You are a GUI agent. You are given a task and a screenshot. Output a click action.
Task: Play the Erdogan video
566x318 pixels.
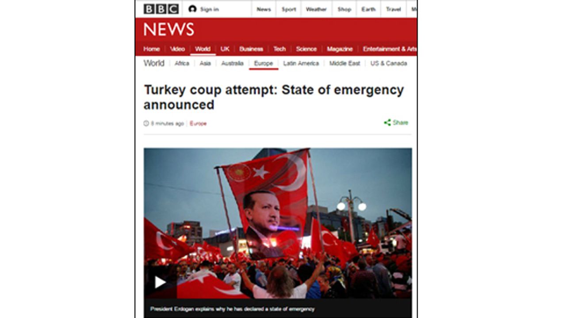point(160,282)
